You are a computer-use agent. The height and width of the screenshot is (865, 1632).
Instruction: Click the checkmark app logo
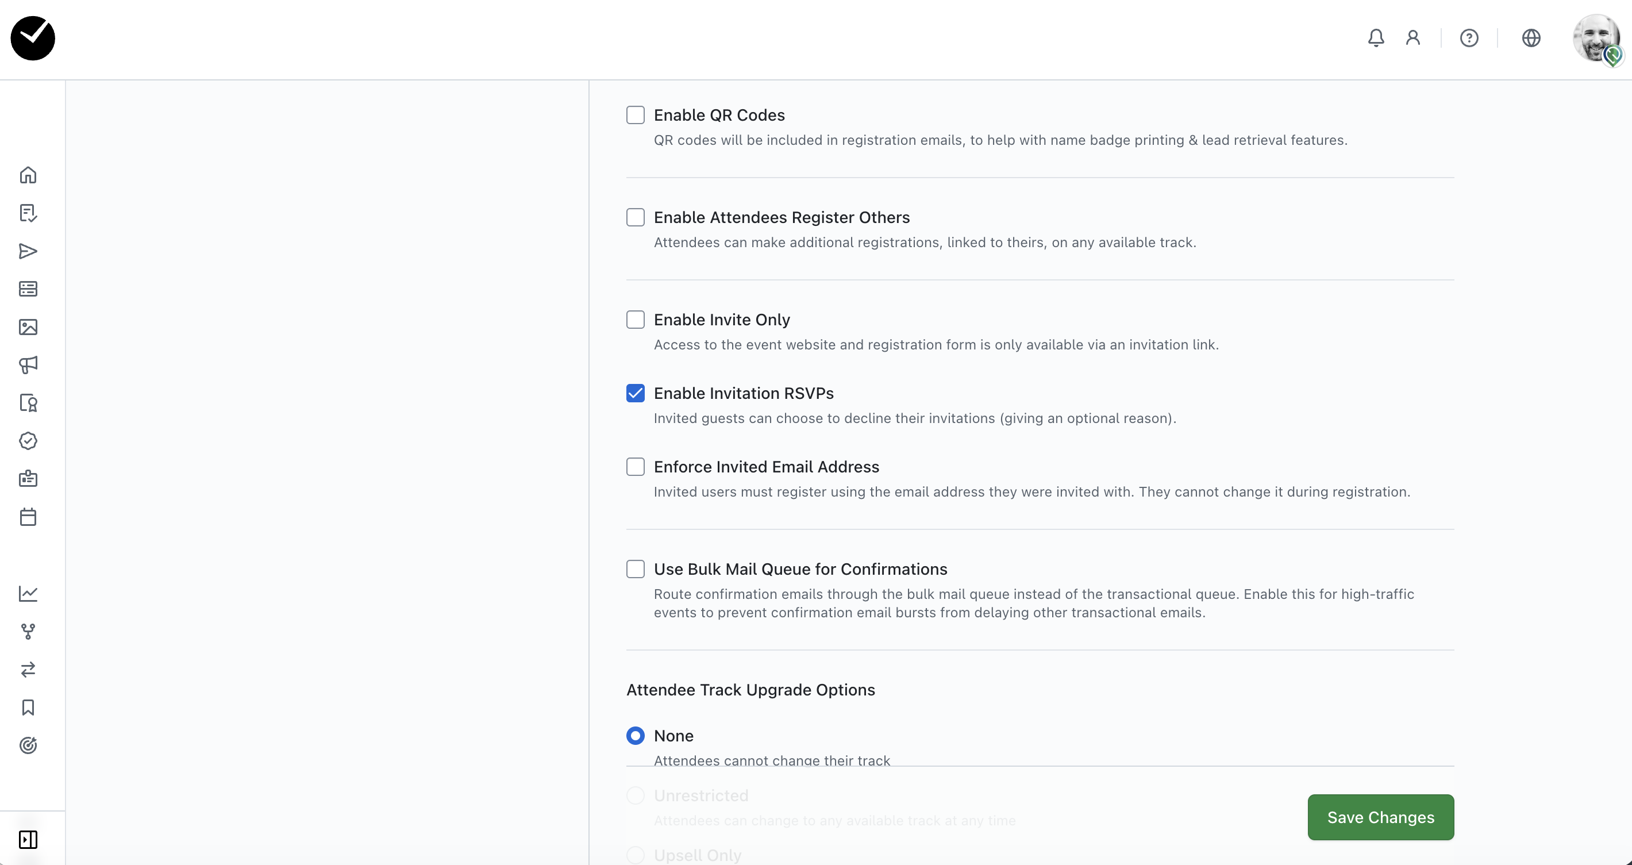[33, 38]
